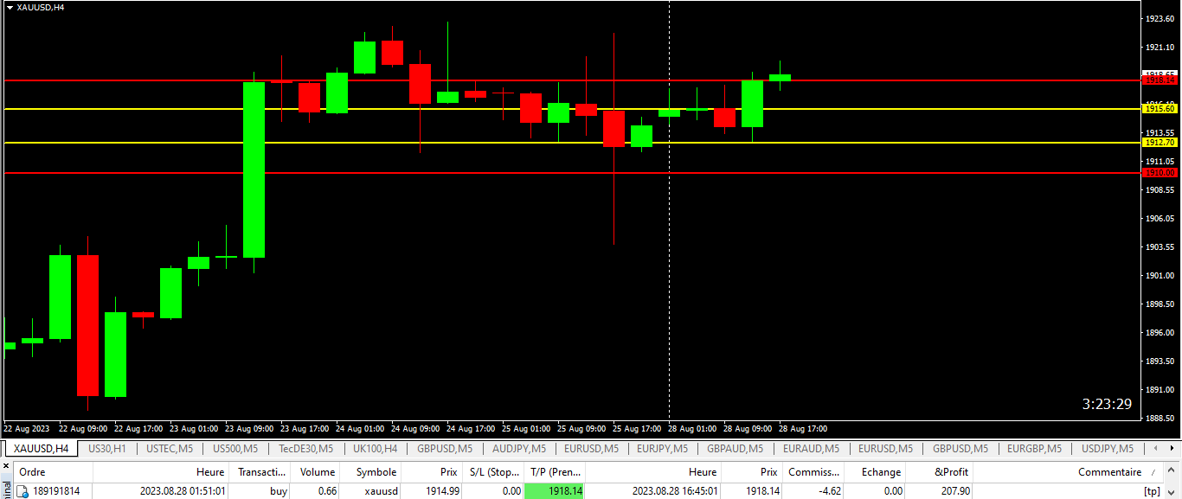Click the Volume column header
The width and height of the screenshot is (1182, 499).
click(317, 472)
